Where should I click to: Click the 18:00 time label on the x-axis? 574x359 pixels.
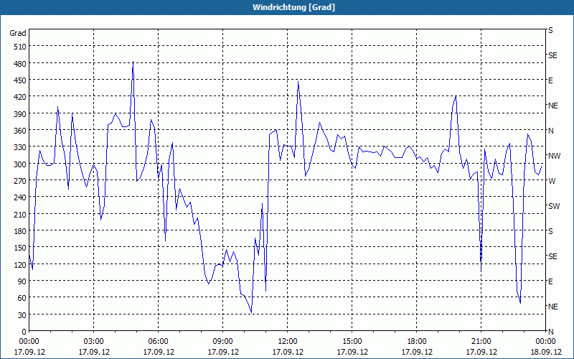[x=417, y=342]
